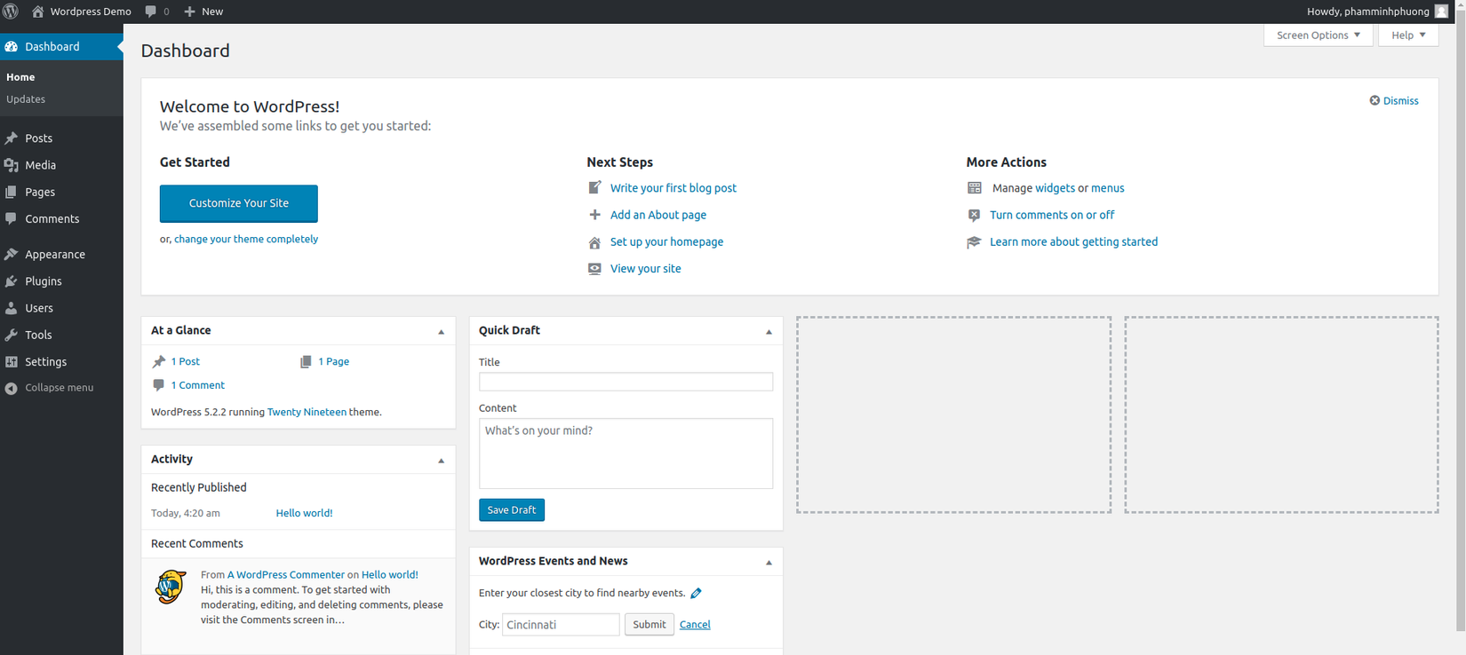This screenshot has height=655, width=1466.
Task: Toggle the WordPress Events and News panel
Action: (769, 562)
